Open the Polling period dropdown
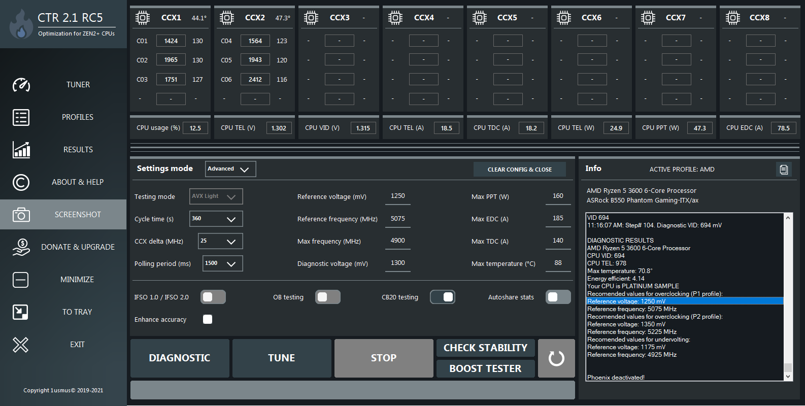Screen dimensions: 805x406 point(223,263)
